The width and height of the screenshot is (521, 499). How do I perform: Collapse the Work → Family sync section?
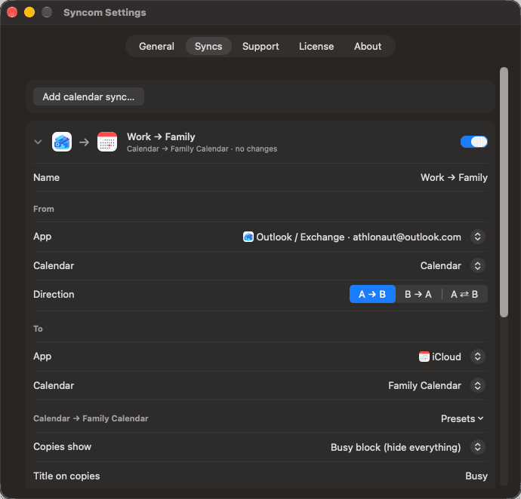(x=39, y=142)
